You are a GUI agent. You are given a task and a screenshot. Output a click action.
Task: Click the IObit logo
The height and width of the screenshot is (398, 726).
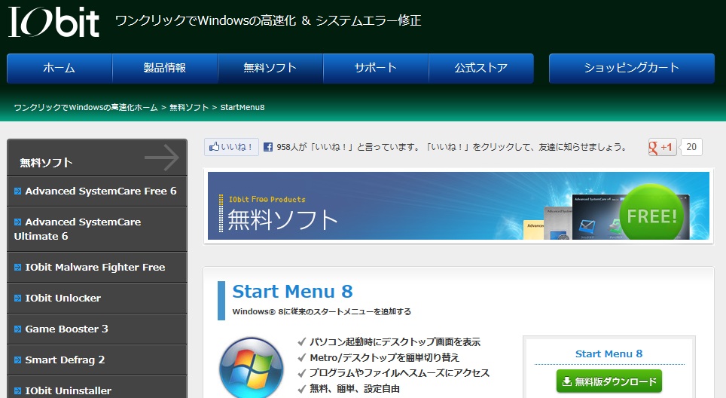click(x=53, y=22)
